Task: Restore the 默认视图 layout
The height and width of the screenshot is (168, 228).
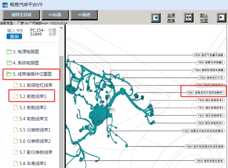Action: pos(204,18)
